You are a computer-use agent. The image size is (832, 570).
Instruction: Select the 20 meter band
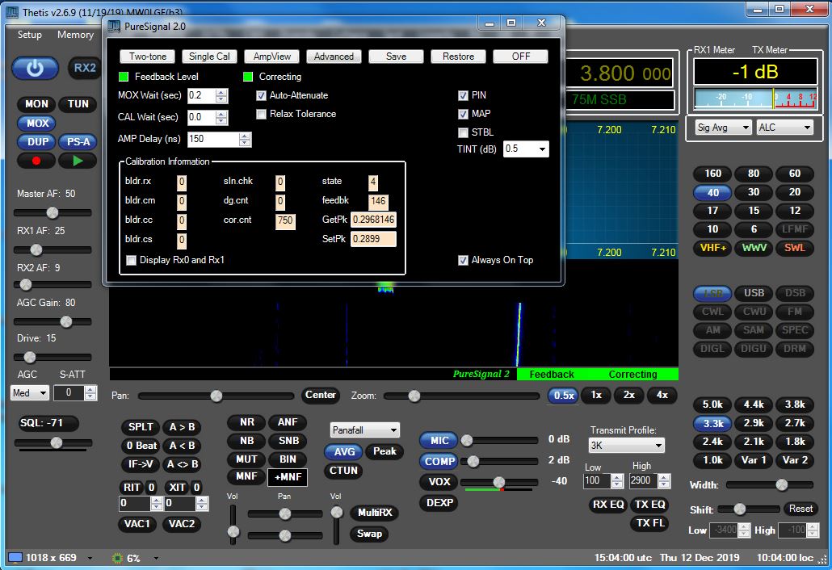pos(794,192)
